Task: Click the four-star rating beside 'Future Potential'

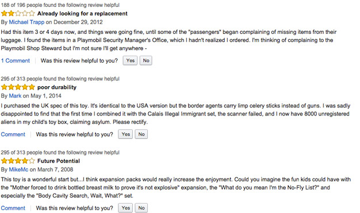Action: click(18, 161)
